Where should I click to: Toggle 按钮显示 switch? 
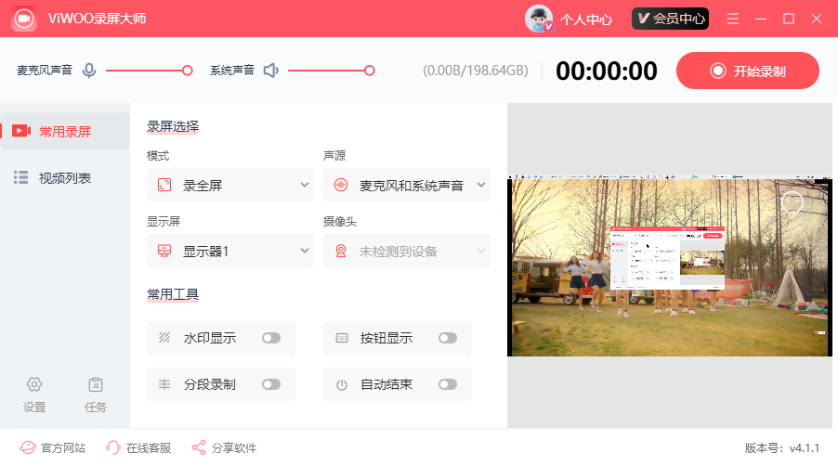tap(448, 338)
